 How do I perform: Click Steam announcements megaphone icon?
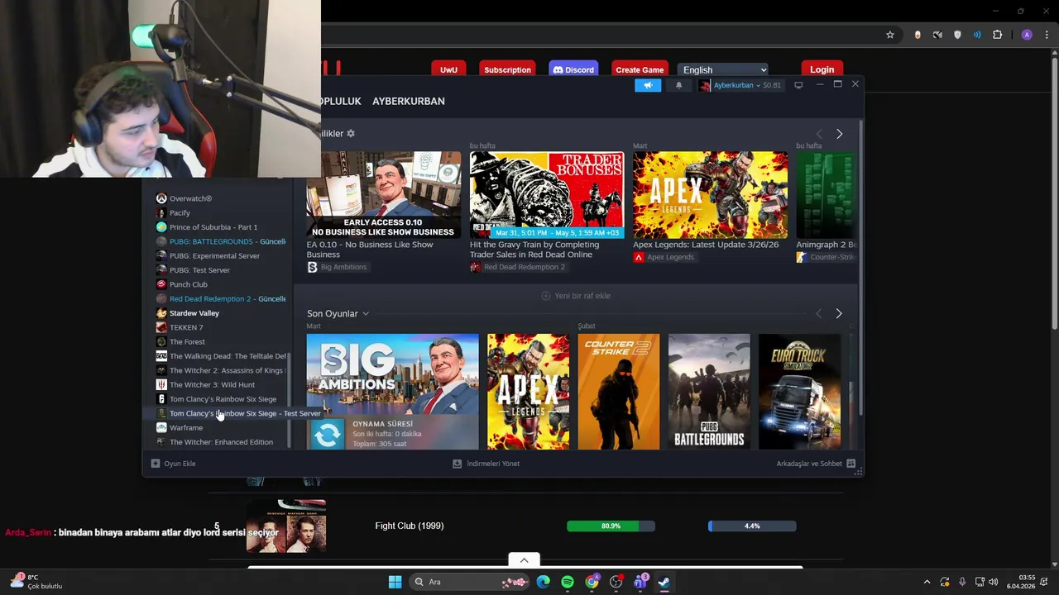(x=648, y=85)
